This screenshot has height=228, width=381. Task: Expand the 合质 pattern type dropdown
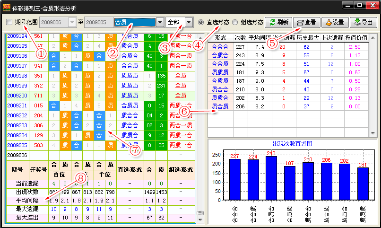tap(160, 22)
